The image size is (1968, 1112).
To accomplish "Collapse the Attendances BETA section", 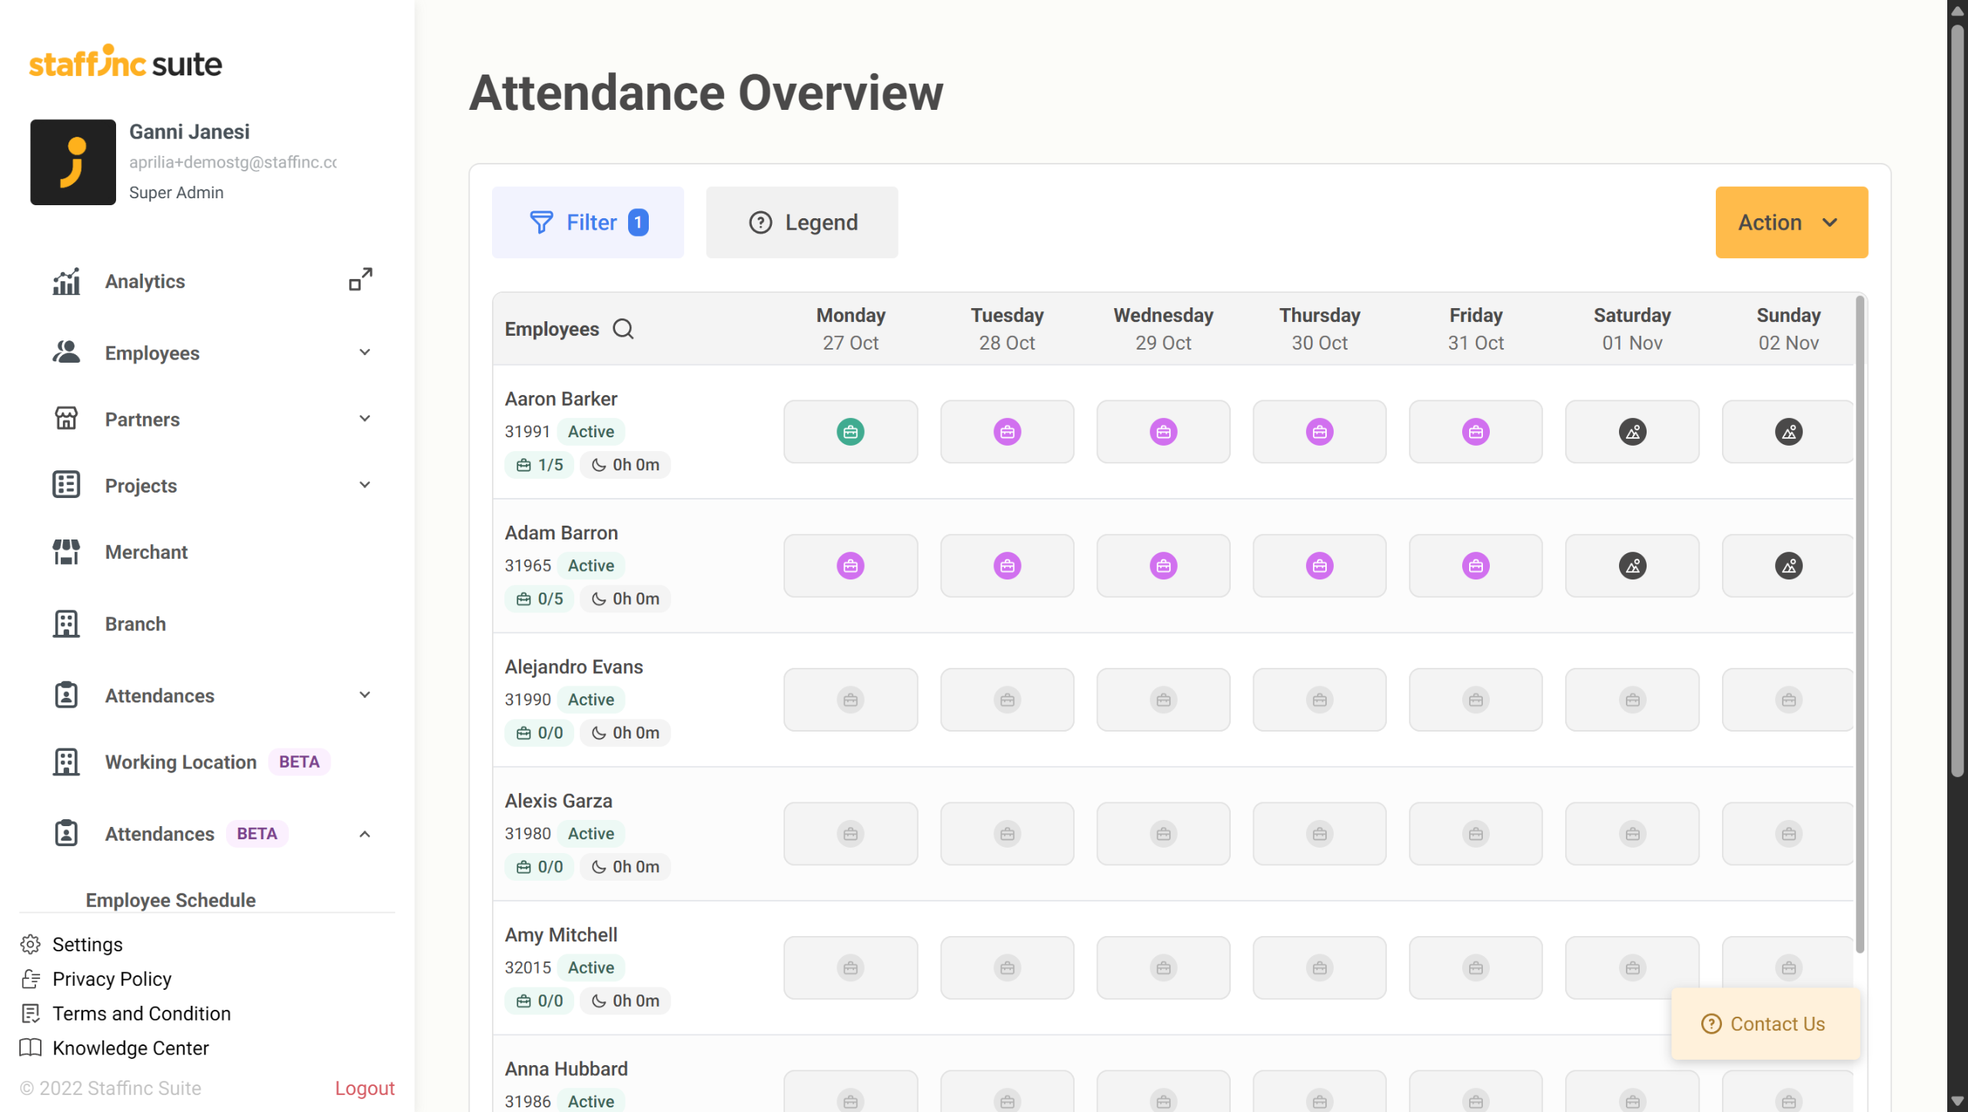I will [x=364, y=834].
